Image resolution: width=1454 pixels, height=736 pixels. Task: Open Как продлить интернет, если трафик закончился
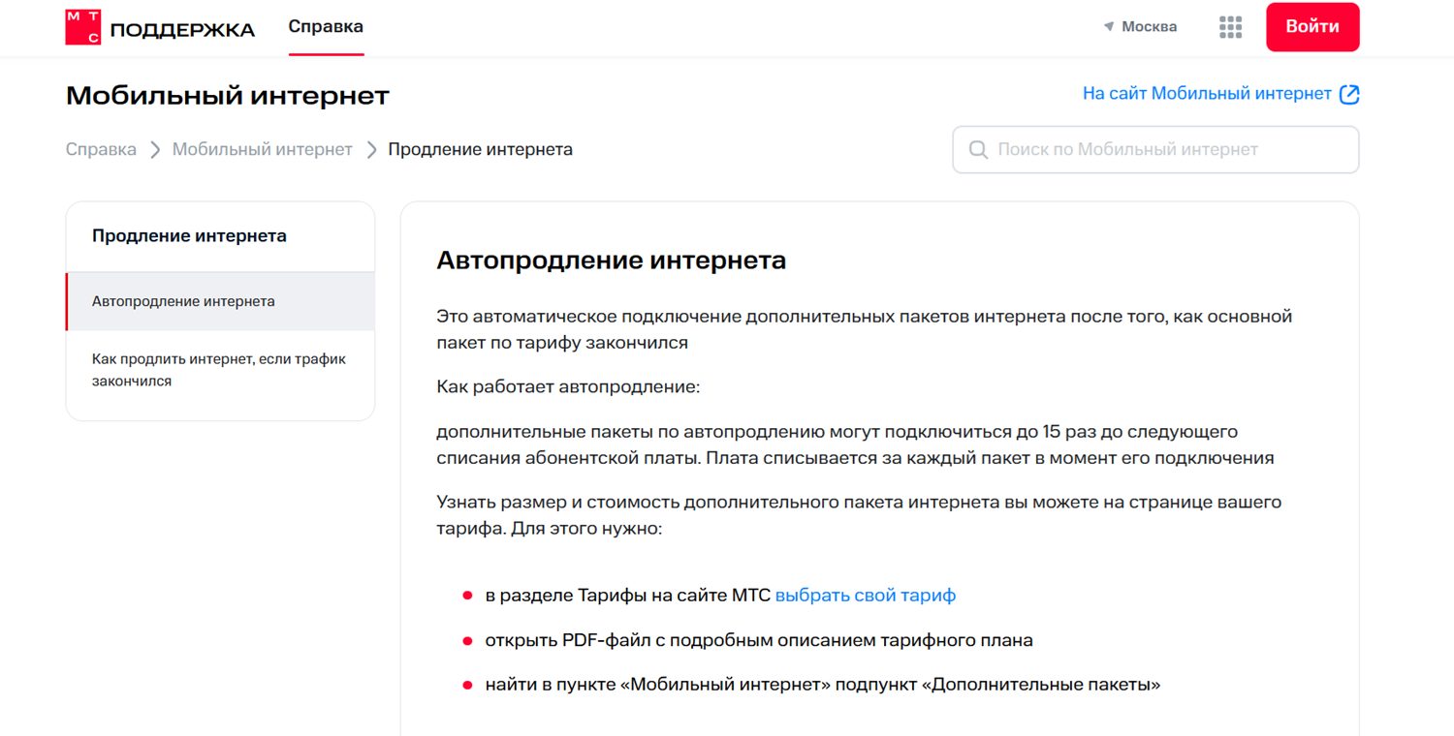[x=220, y=370]
